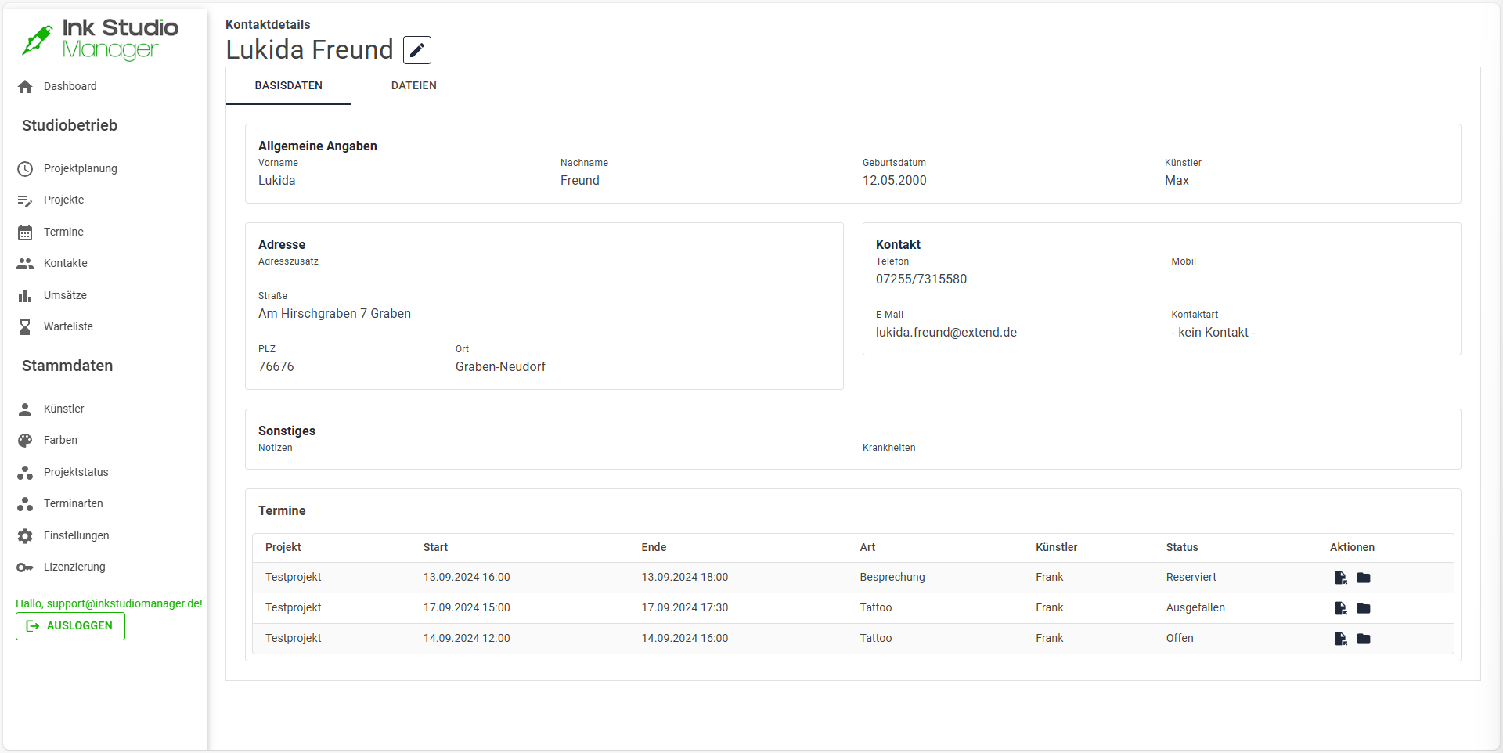The height and width of the screenshot is (753, 1503).
Task: Click the email lukida.freund@extend.de
Action: click(946, 333)
